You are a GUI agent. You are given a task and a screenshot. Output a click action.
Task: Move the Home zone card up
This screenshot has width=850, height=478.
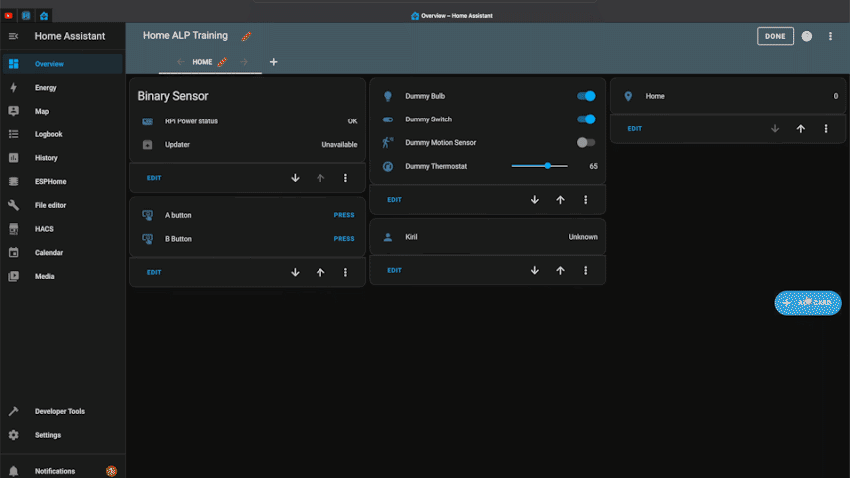[800, 129]
